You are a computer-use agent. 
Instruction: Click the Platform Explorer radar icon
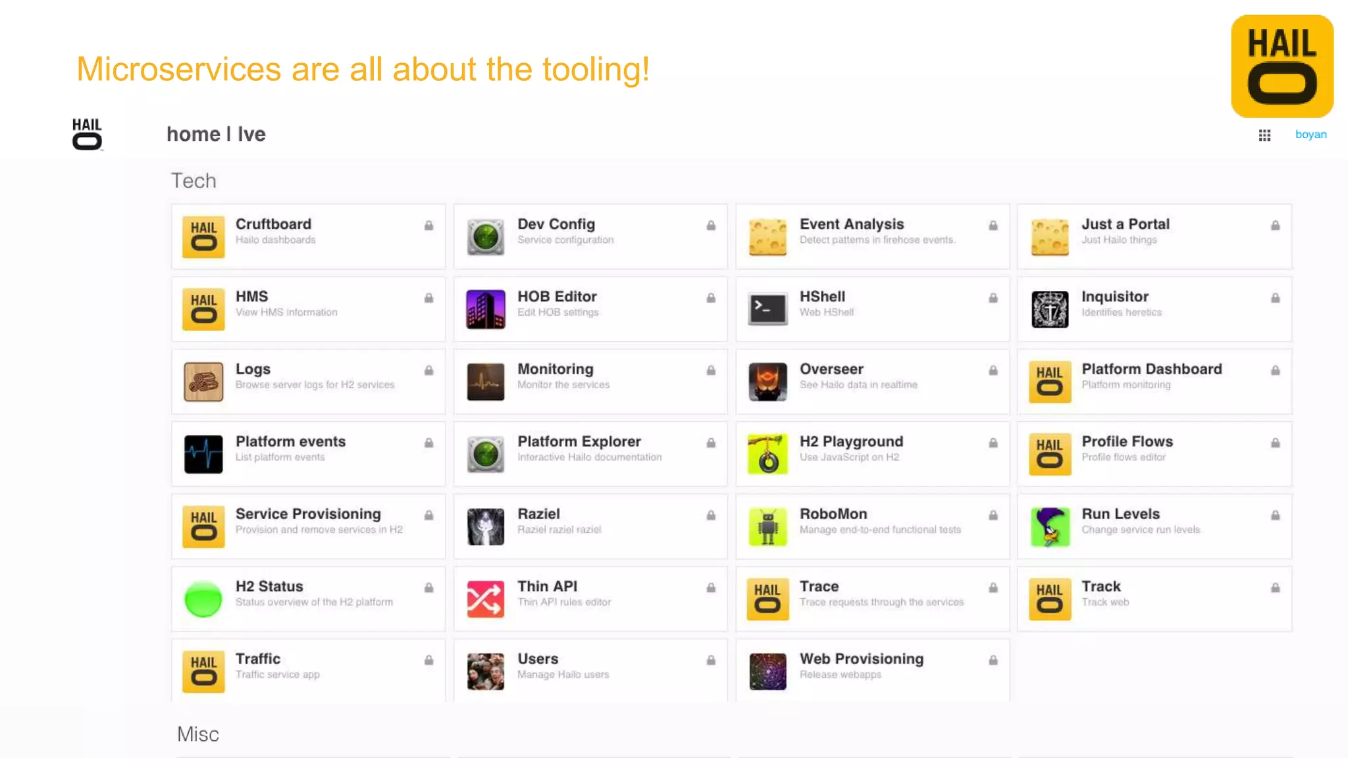(486, 454)
